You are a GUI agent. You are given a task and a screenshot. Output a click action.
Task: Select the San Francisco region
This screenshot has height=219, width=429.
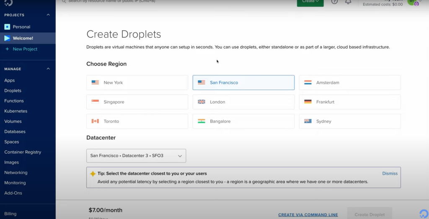243,82
